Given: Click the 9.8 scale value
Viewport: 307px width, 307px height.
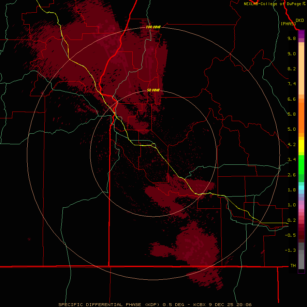Looking at the screenshot, I should tap(292, 38).
